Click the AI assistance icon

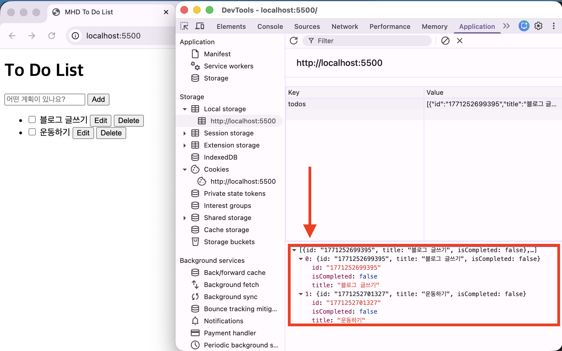[x=524, y=26]
